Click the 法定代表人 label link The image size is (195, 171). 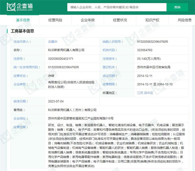[x=21, y=42]
